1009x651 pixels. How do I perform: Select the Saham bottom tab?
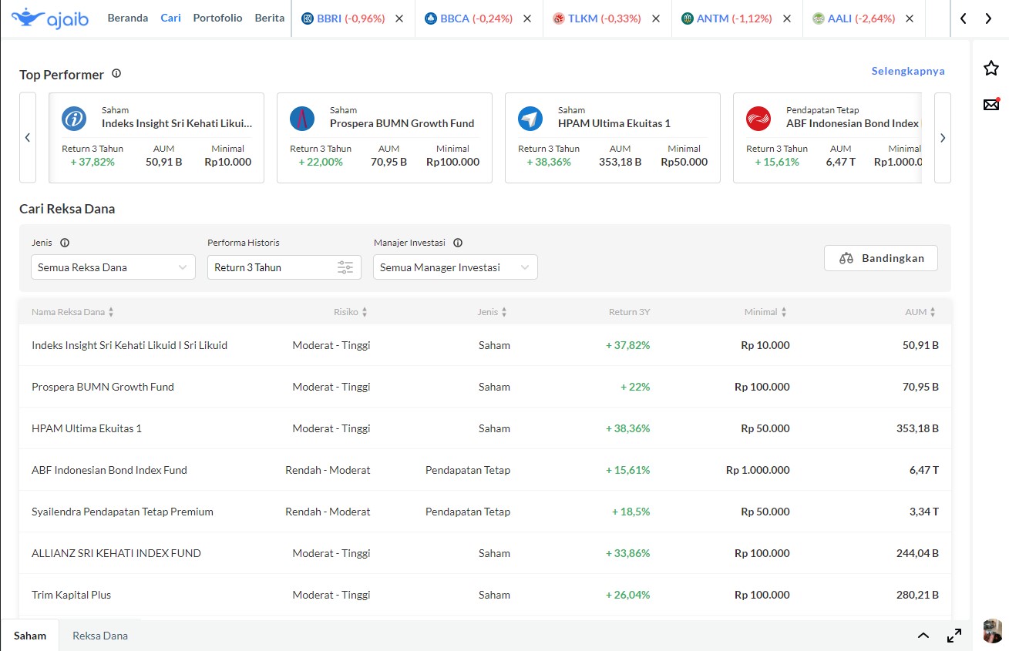pyautogui.click(x=30, y=636)
